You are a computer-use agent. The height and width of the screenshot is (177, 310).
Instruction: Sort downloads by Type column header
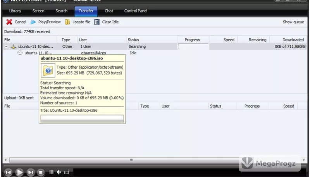click(x=67, y=40)
